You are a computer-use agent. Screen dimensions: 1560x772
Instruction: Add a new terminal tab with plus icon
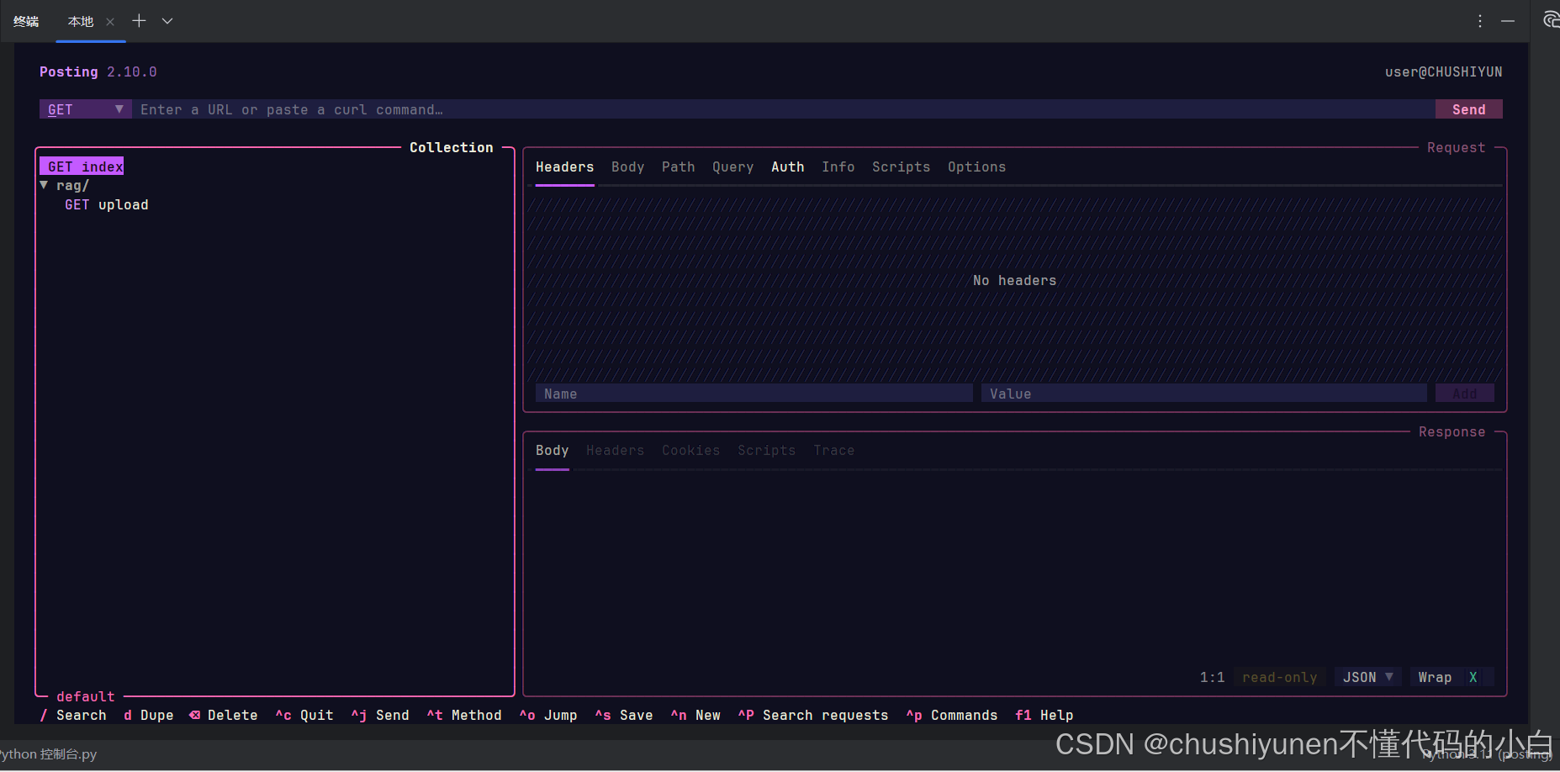140,21
